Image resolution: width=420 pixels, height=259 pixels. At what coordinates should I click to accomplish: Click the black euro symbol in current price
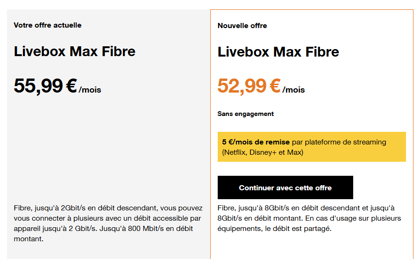(x=71, y=86)
